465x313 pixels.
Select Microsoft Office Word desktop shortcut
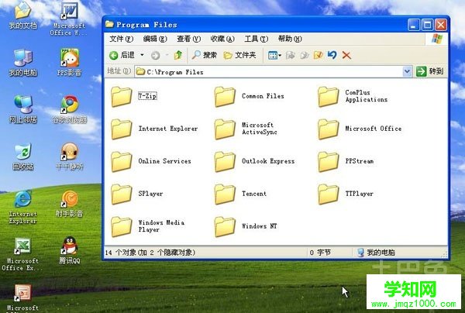coord(69,19)
